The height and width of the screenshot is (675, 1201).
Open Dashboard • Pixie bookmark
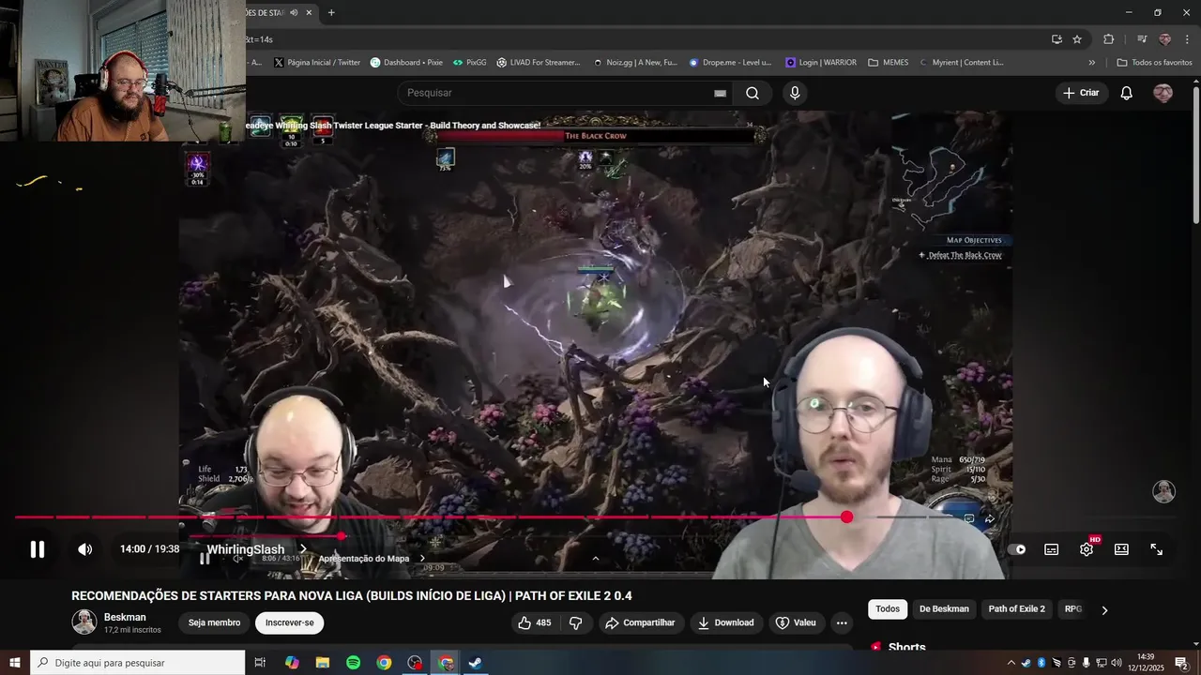pyautogui.click(x=406, y=63)
